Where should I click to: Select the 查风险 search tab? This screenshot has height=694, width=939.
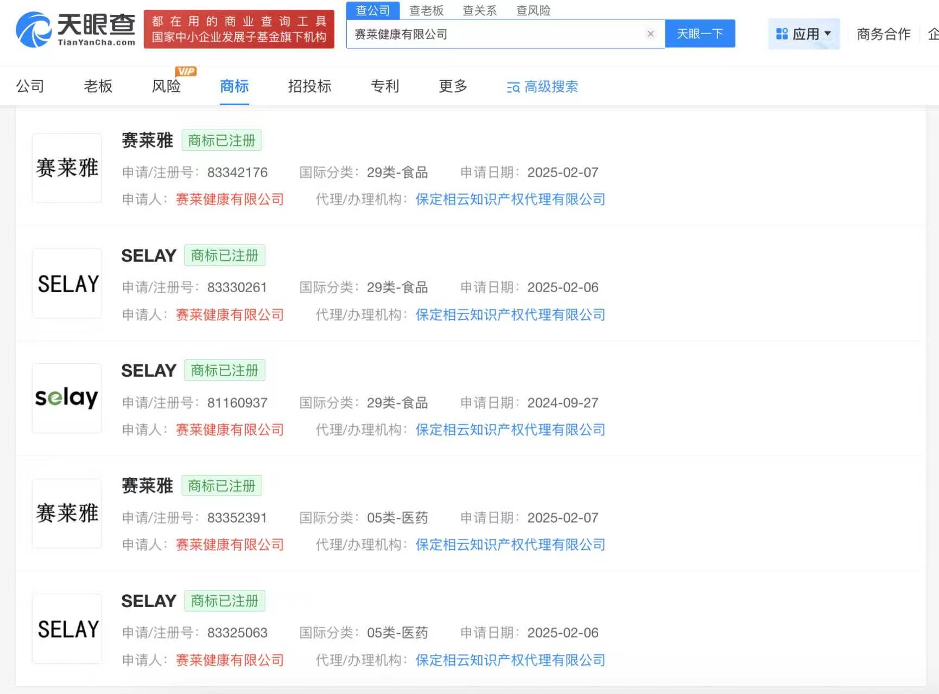point(533,10)
